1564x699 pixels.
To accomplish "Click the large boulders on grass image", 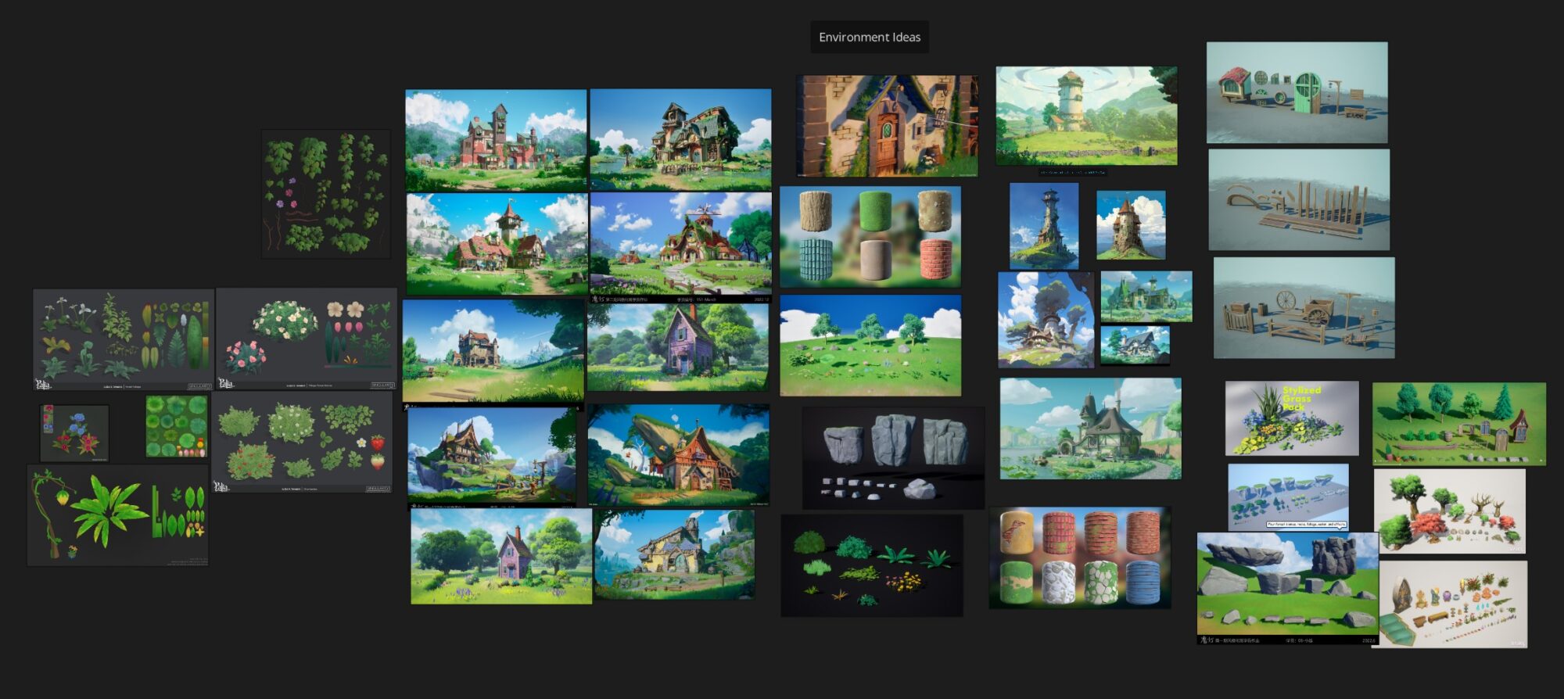I will coord(1288,588).
